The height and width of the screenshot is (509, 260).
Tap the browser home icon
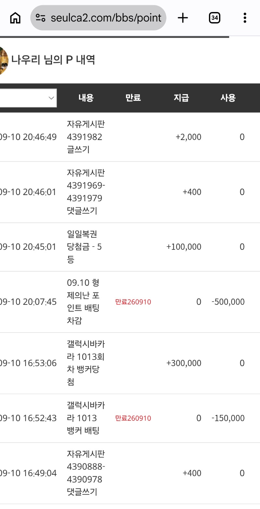tap(15, 18)
